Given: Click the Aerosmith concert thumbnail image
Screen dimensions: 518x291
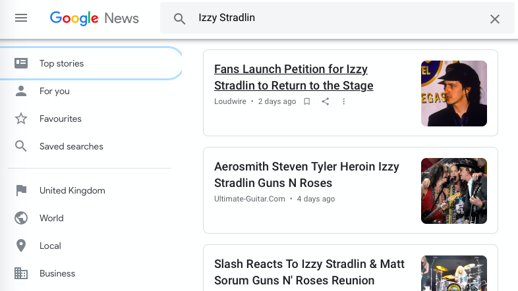Looking at the screenshot, I should click(453, 191).
